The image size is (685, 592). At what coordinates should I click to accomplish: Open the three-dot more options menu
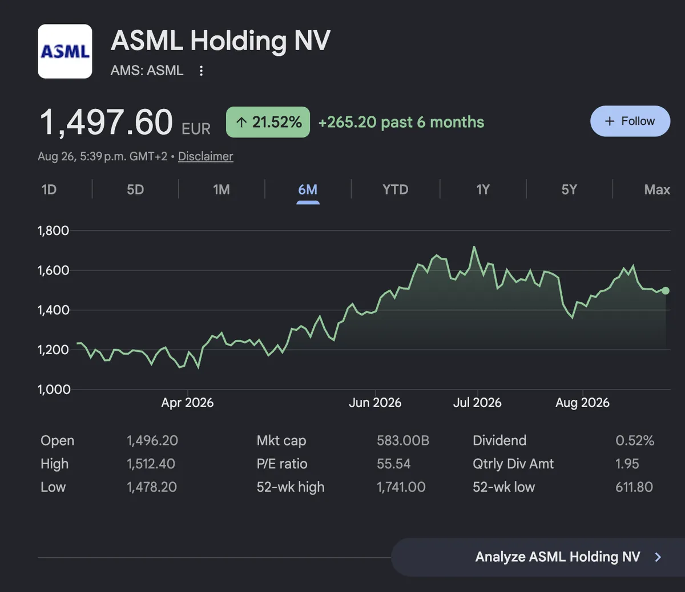pyautogui.click(x=201, y=71)
